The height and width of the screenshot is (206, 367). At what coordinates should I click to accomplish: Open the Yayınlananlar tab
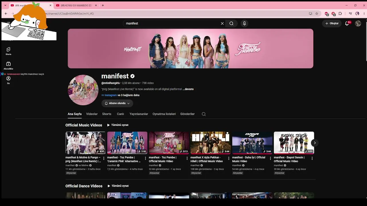coord(139,114)
